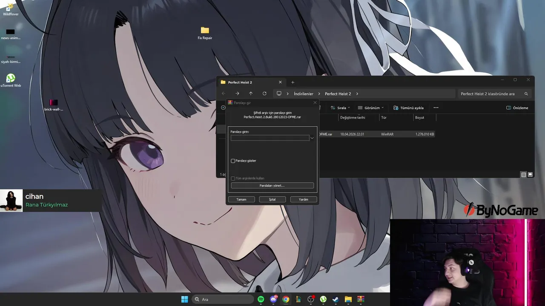This screenshot has height=306, width=545.
Task: Open Spotify from the taskbar
Action: click(261, 299)
